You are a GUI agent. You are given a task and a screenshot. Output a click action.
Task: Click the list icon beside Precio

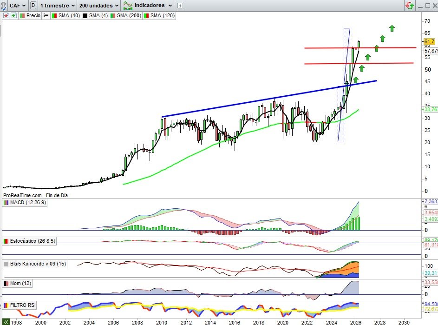(46, 16)
